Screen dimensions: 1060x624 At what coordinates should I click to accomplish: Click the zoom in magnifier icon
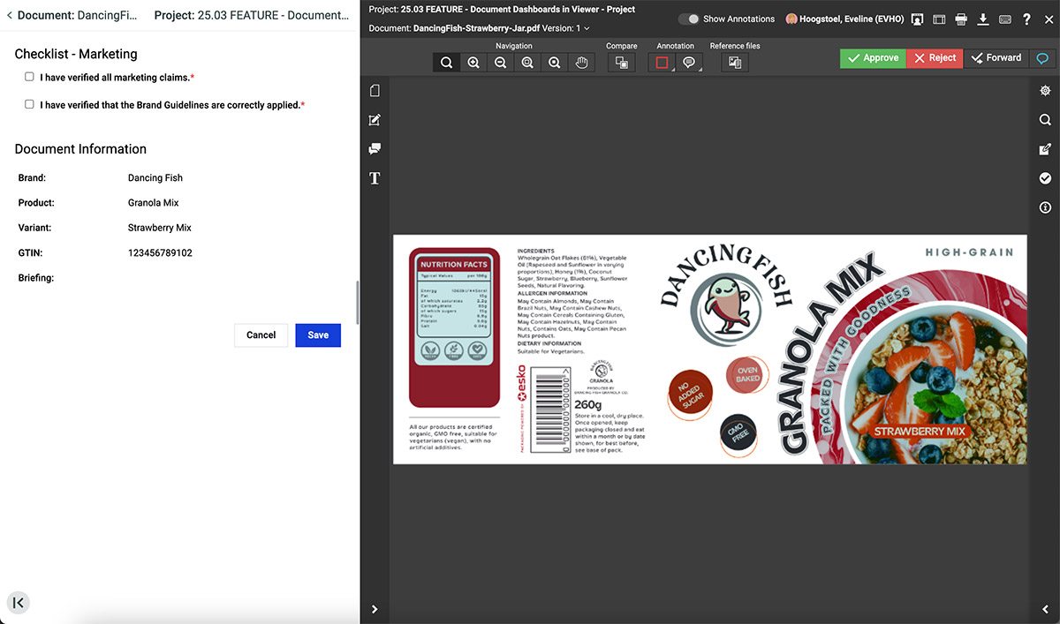coord(474,63)
